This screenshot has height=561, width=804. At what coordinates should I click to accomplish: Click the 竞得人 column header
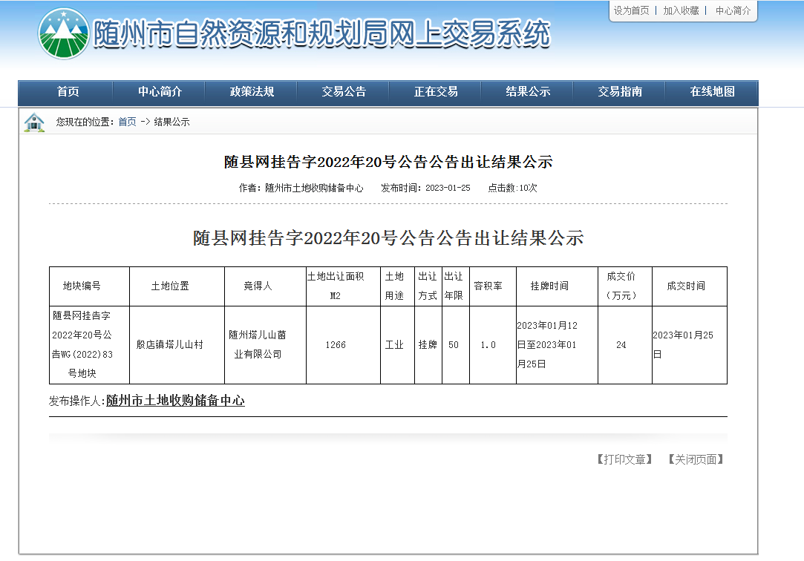258,286
